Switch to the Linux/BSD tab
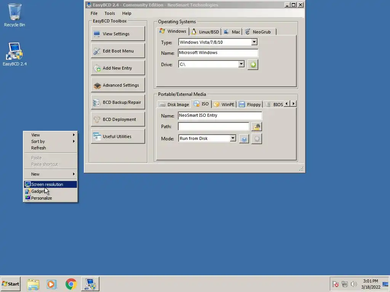The width and height of the screenshot is (390, 292). 205,32
